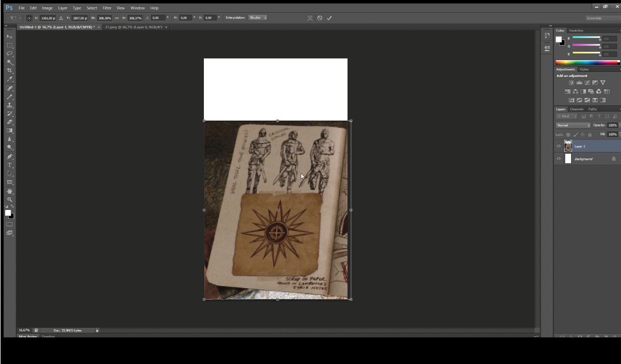Open the Essentials workspace switcher
The height and width of the screenshot is (364, 621).
(594, 18)
